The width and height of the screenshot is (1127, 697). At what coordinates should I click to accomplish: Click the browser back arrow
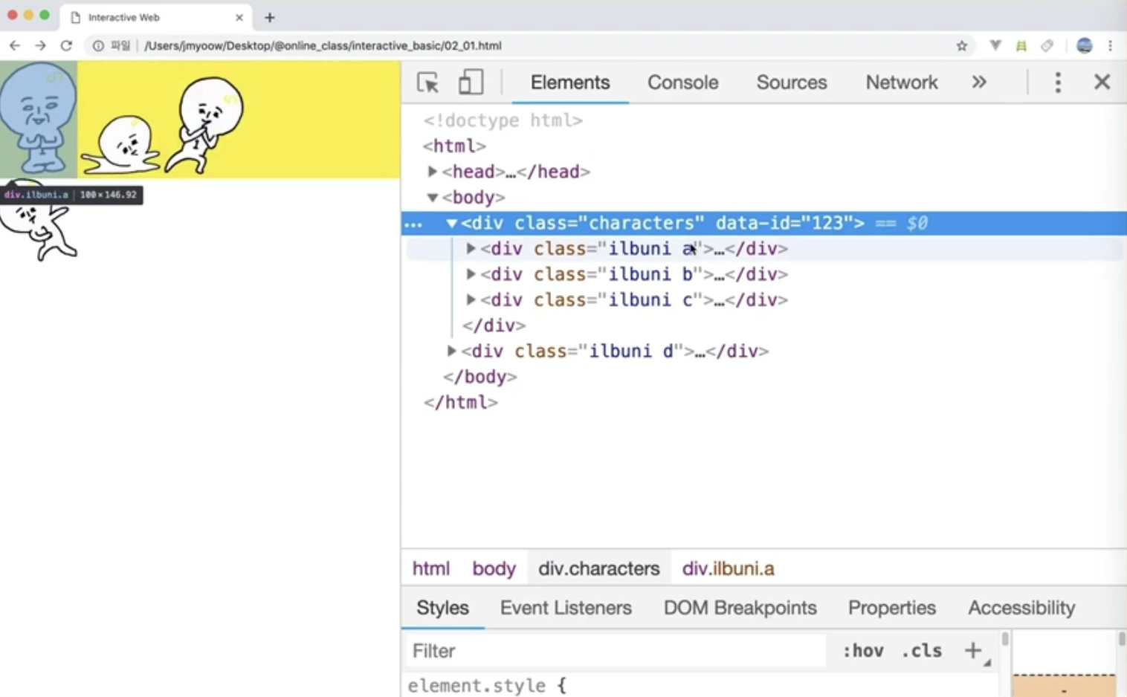[15, 45]
